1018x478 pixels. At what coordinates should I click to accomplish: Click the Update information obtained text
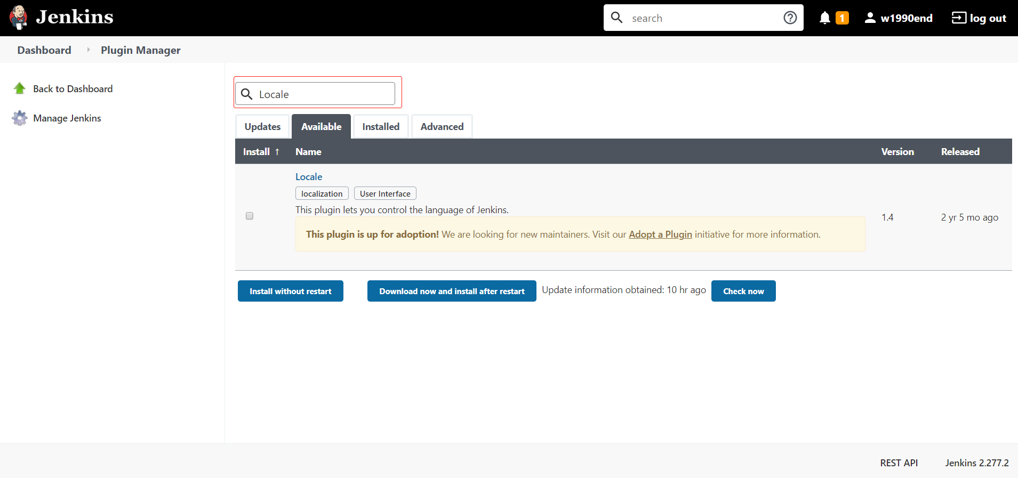point(624,290)
